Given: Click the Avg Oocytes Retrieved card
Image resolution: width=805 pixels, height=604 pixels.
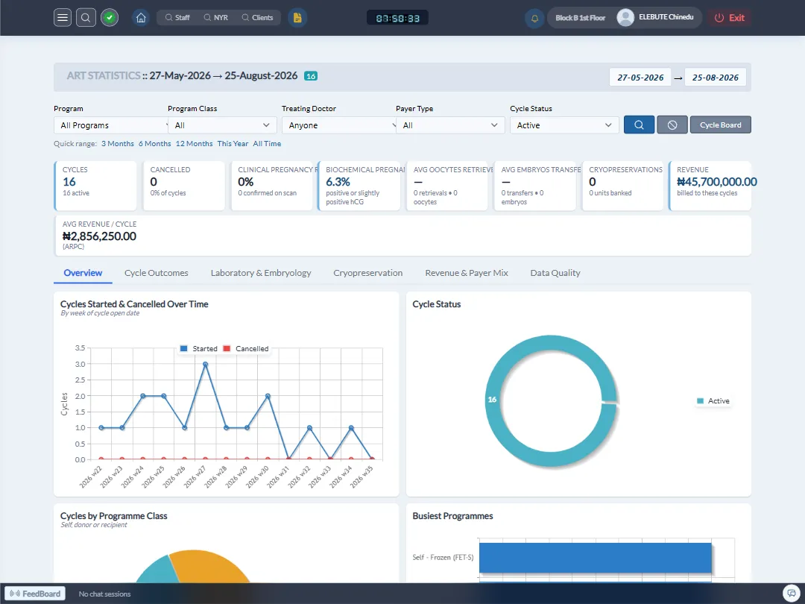Looking at the screenshot, I should (x=447, y=186).
